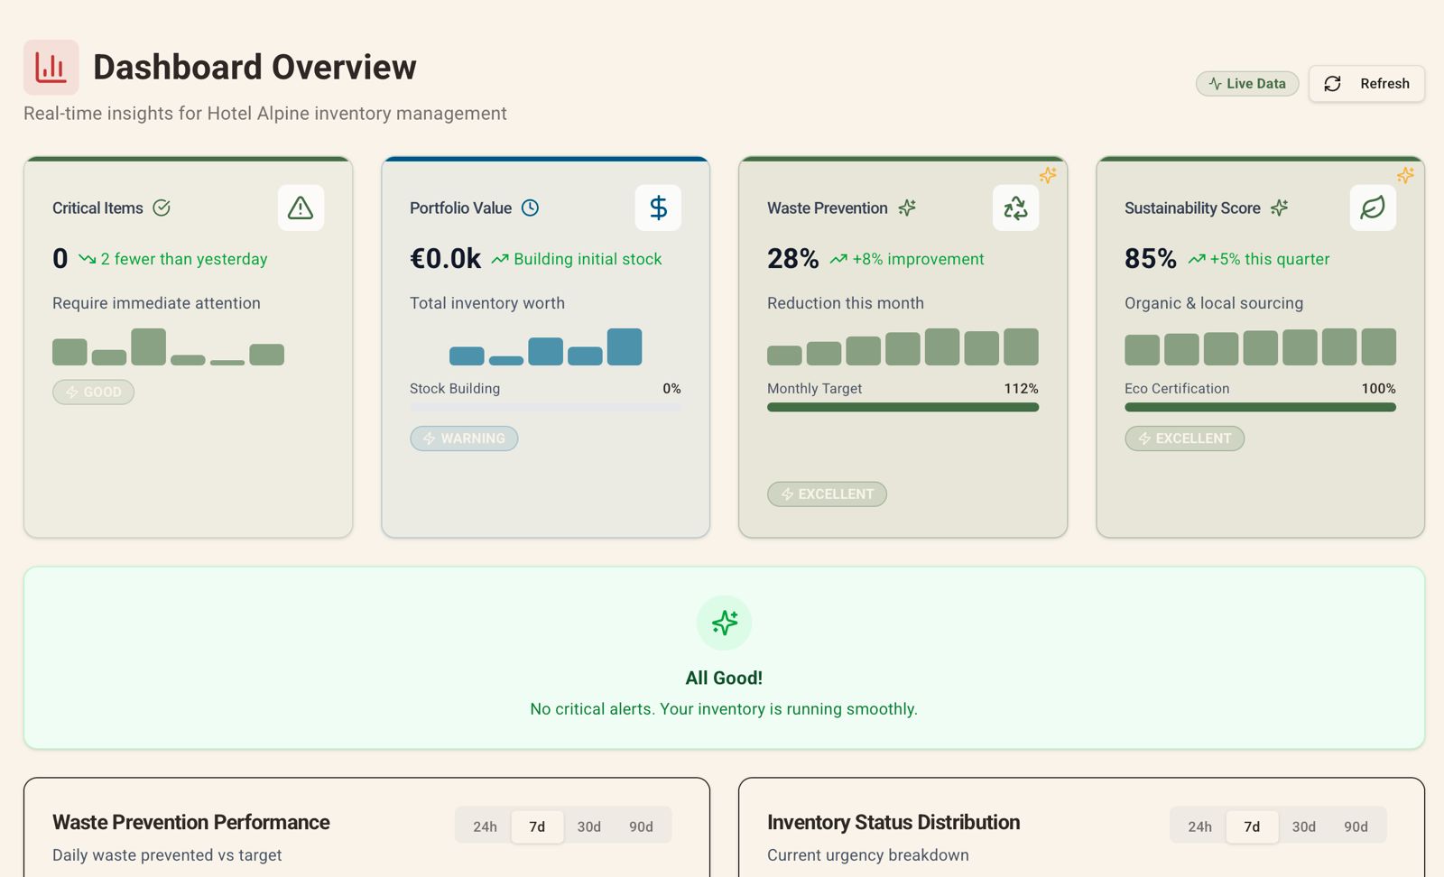Select 30d tab in Inventory Status Distribution
Viewport: 1444px width, 877px height.
[1303, 826]
